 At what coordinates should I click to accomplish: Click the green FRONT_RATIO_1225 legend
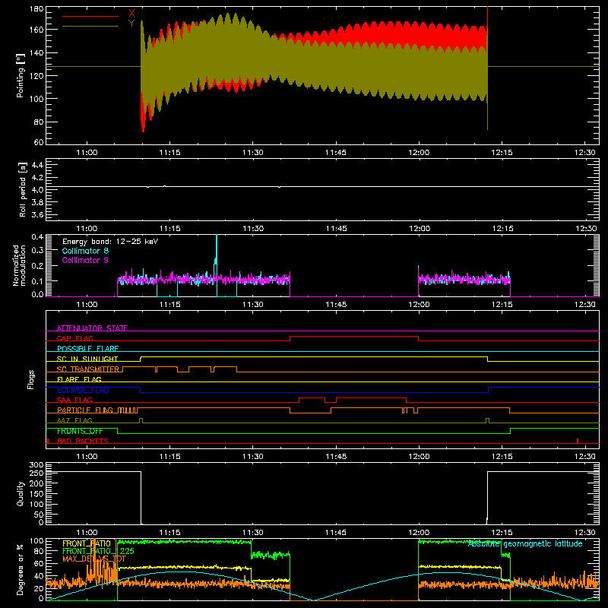pos(99,551)
